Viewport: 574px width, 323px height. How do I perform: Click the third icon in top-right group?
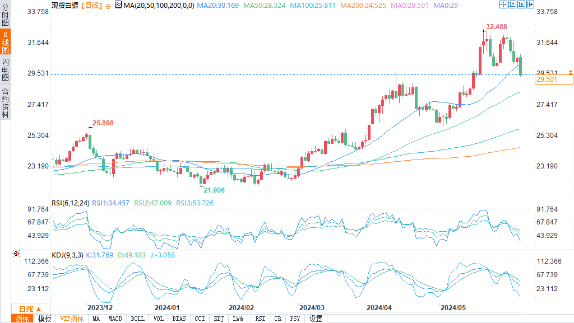tap(521, 4)
